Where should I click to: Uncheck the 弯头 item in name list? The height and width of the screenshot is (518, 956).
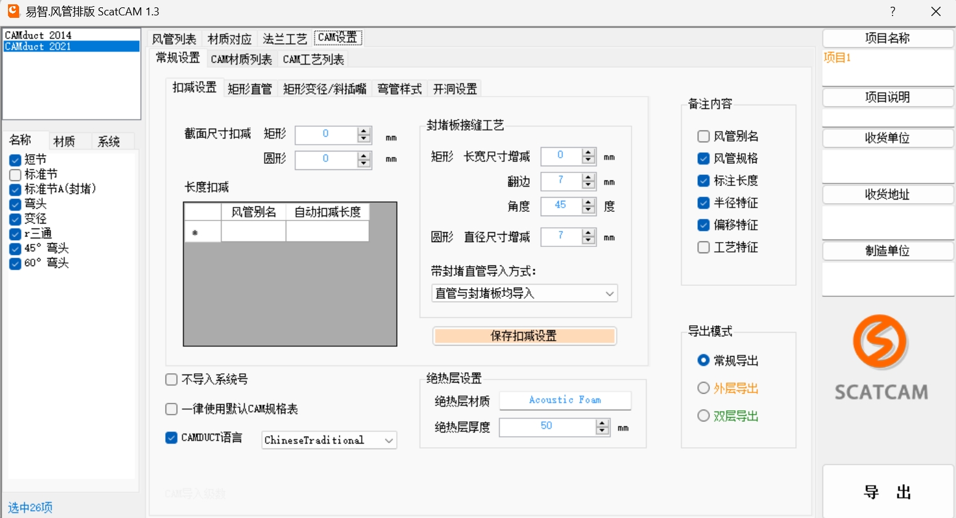point(15,204)
